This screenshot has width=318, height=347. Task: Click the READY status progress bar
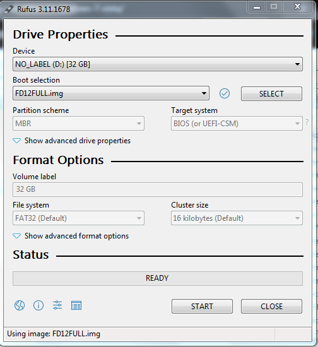[x=158, y=278]
